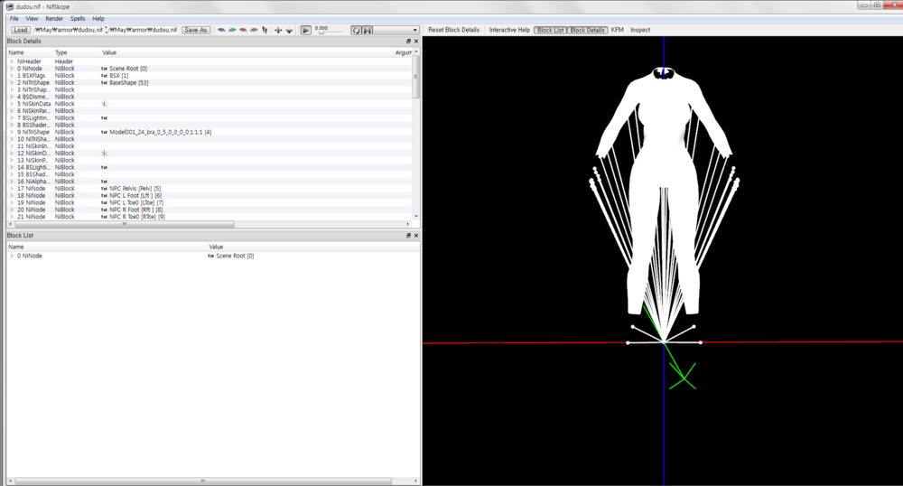Select the '4 BSDisme...' row
Viewport: 903px width, 486px height.
(x=210, y=97)
